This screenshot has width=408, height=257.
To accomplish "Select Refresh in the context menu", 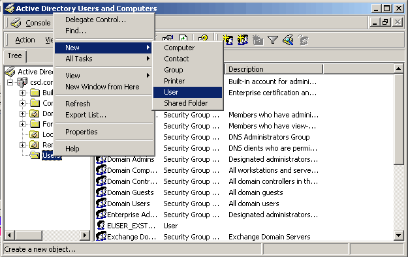I will coord(104,104).
